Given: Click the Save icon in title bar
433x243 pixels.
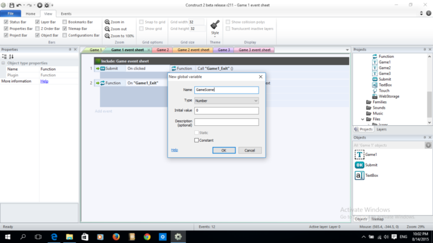Looking at the screenshot, I should [11, 5].
